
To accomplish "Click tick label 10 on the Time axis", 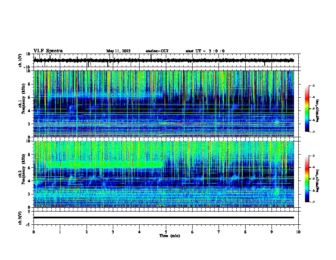I will point(298,232).
